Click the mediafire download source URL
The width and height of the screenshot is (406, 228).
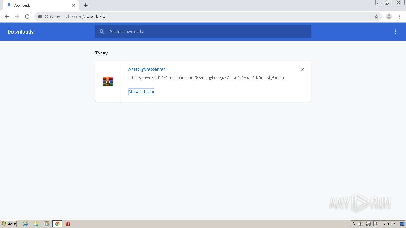click(207, 78)
